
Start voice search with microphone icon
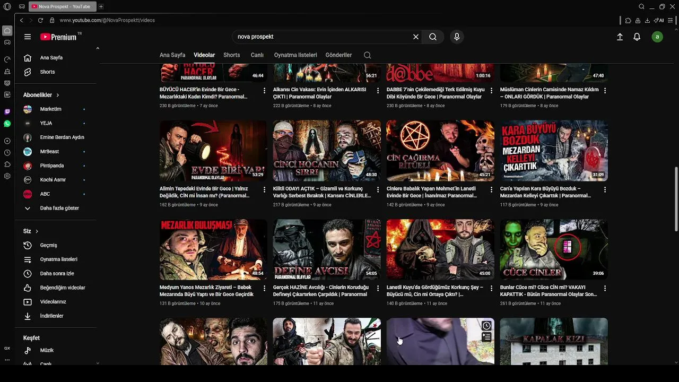457,37
